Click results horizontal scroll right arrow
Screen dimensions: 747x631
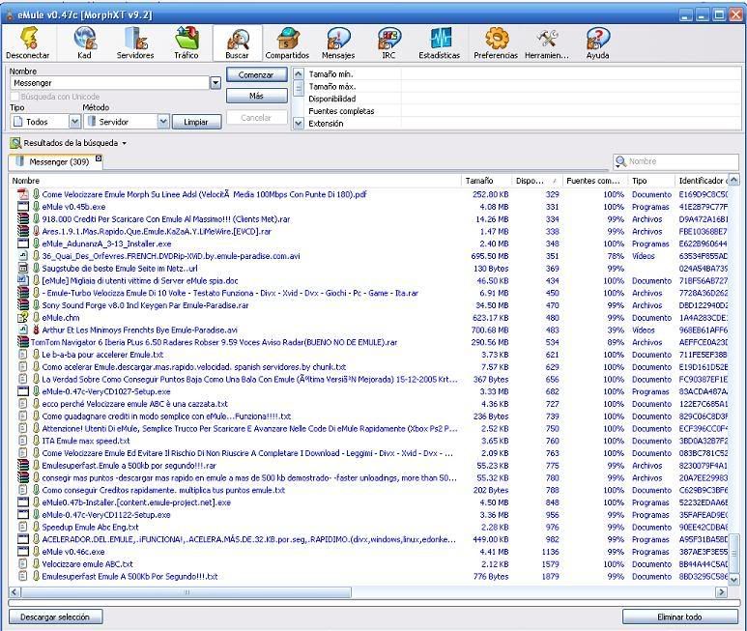click(x=721, y=592)
